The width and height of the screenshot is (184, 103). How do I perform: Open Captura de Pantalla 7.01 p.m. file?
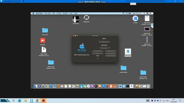147,29
